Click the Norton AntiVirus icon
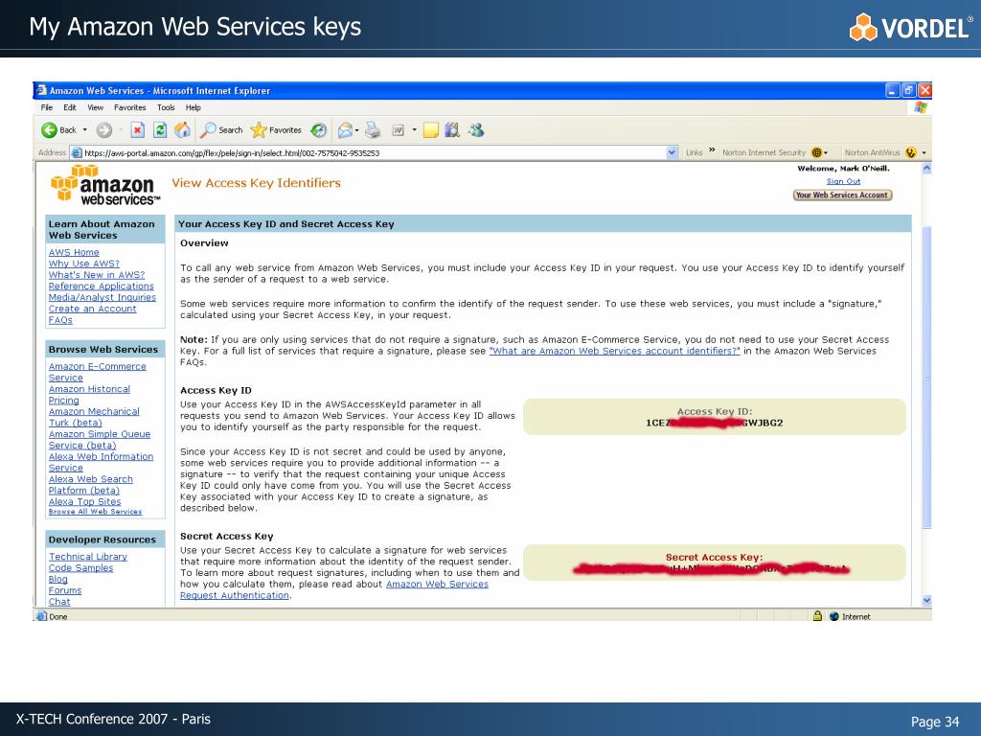 (911, 152)
